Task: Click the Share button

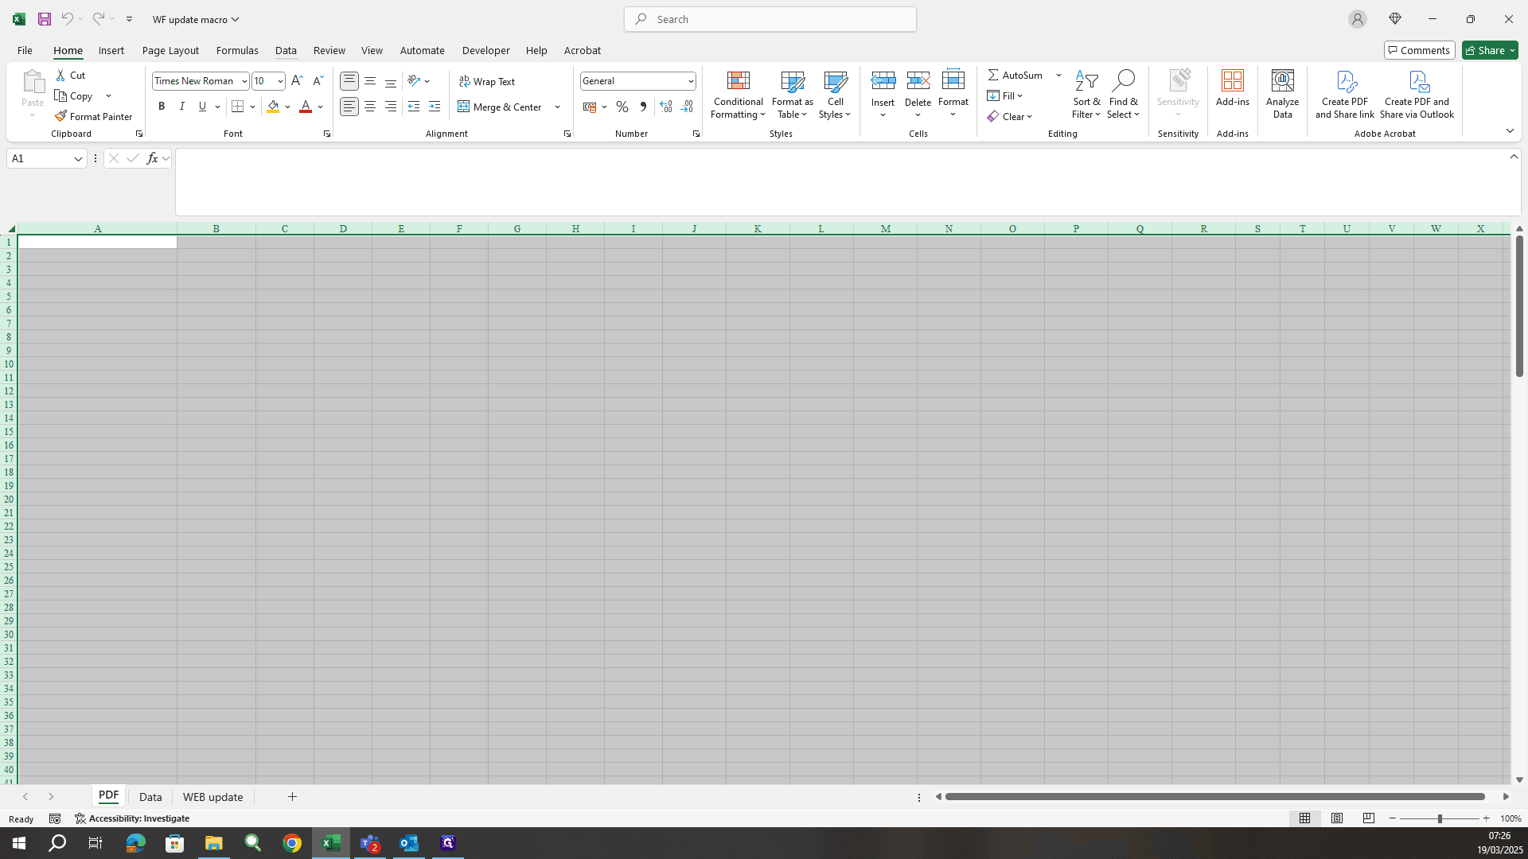Action: tap(1490, 50)
